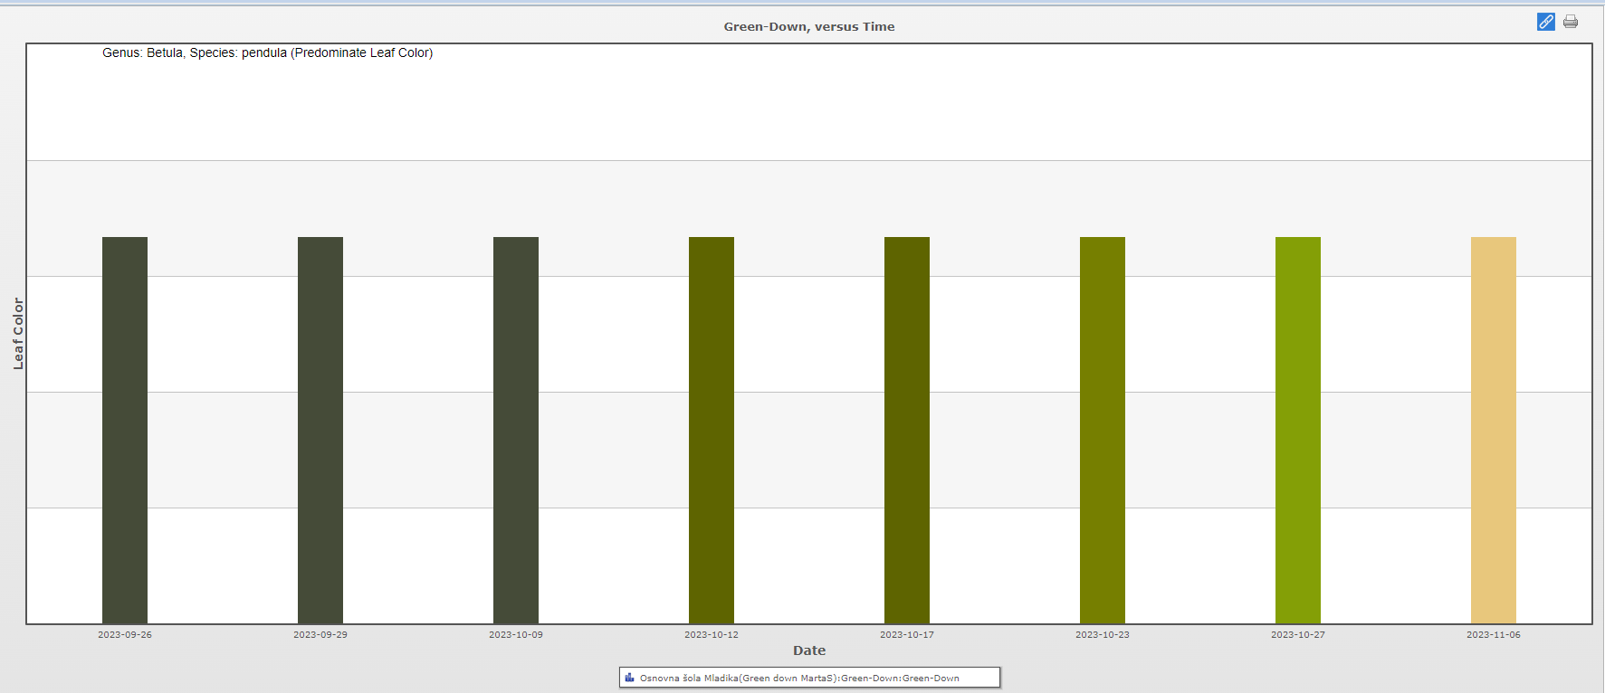Select the bar for 2023-10-17
This screenshot has height=693, width=1605.
pos(907,430)
